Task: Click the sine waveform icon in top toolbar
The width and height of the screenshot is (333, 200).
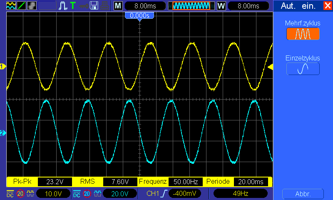Action: tap(11, 6)
